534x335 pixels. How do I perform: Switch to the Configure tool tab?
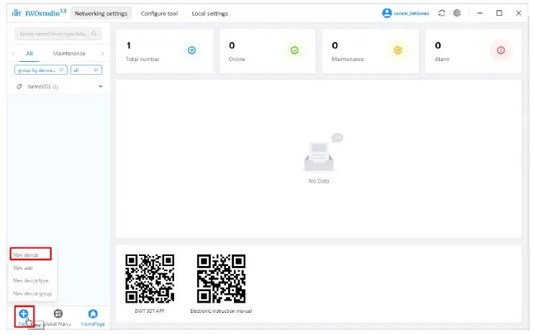[x=159, y=14]
